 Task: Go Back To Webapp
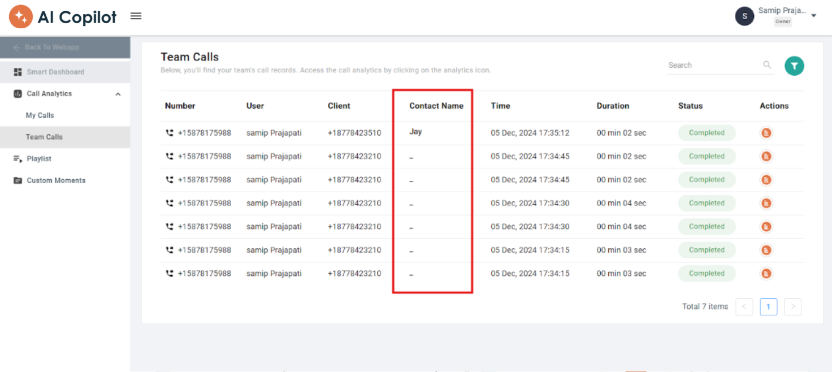coord(65,47)
